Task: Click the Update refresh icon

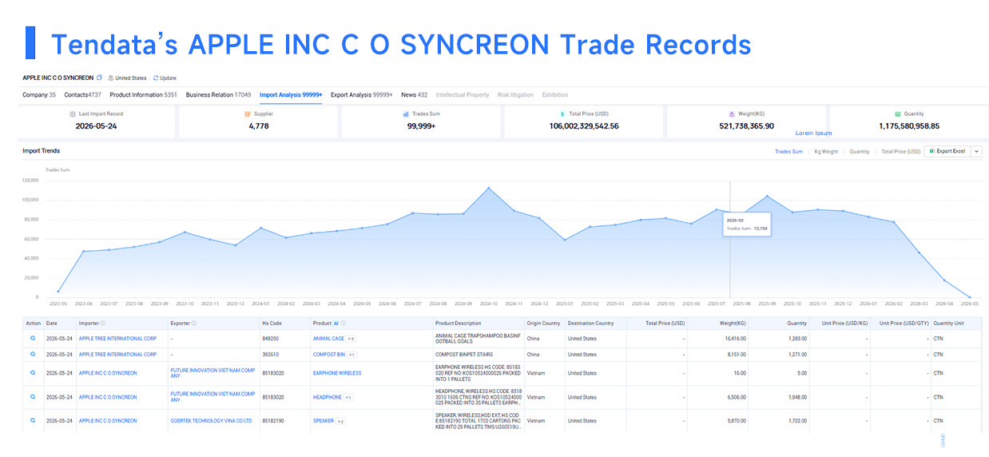Action: 156,78
